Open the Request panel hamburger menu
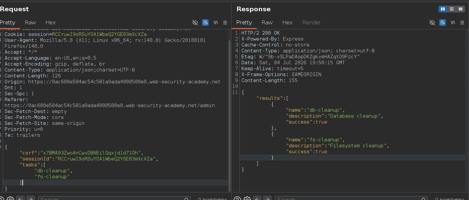Viewport: 469px width, 200px height. [225, 22]
